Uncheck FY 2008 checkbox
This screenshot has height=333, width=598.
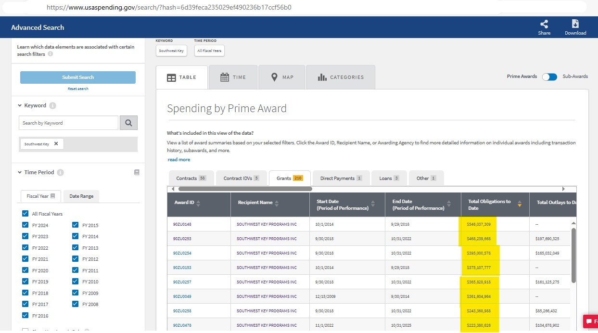[76, 304]
